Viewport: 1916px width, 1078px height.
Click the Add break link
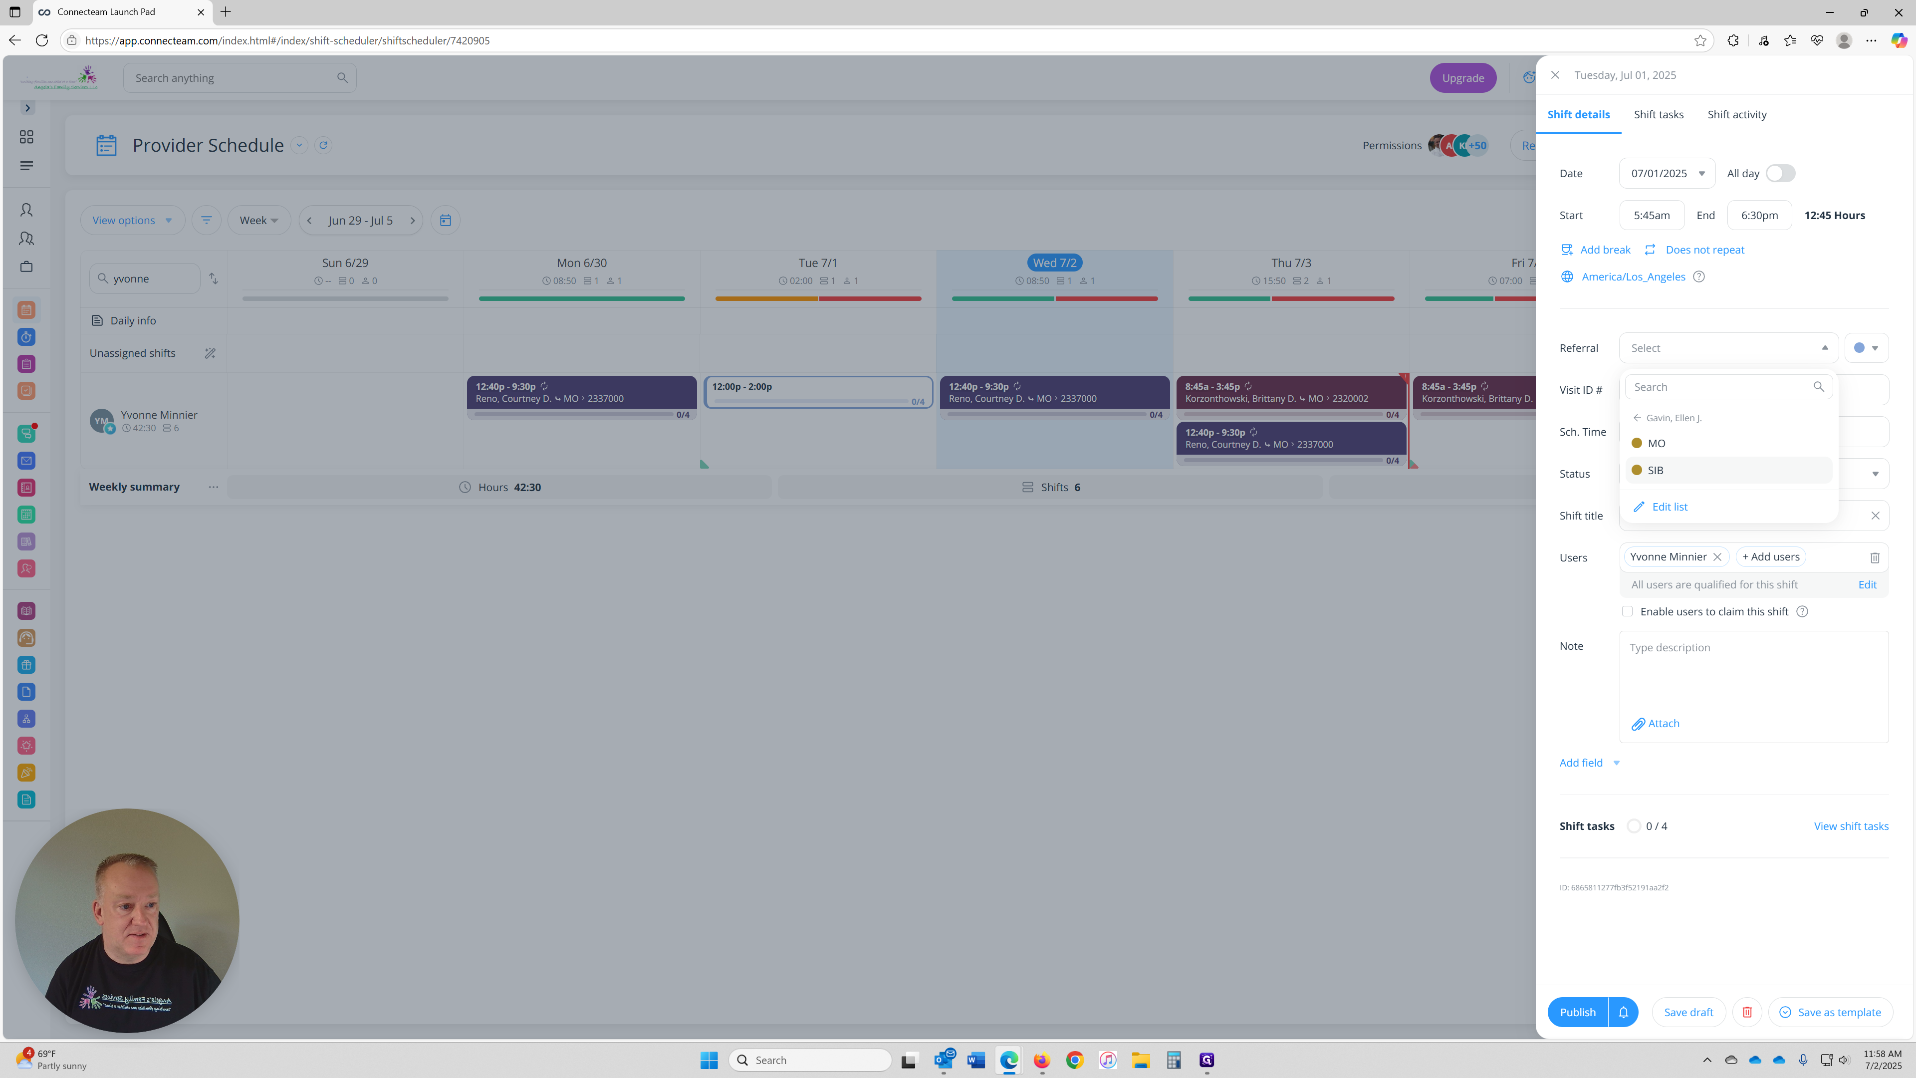[x=1596, y=250]
